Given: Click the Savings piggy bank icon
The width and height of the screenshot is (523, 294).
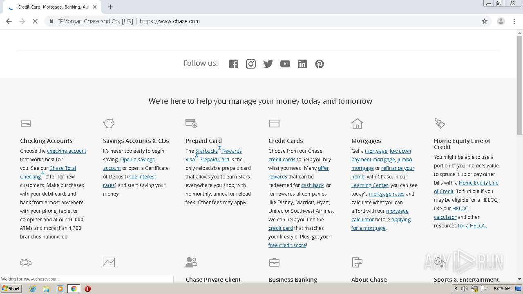Looking at the screenshot, I should pyautogui.click(x=109, y=123).
